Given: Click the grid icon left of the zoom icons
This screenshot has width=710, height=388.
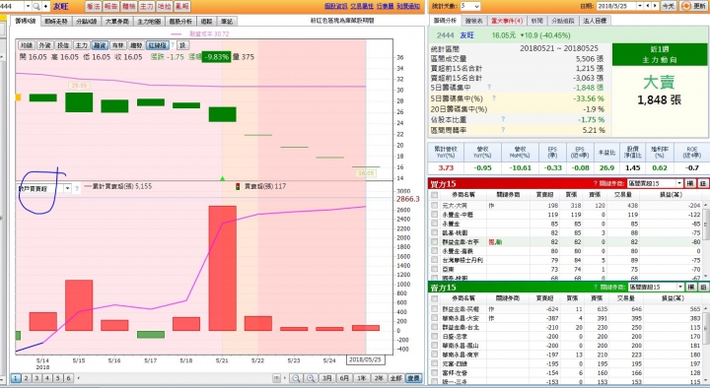Looking at the screenshot, I should tap(277, 378).
